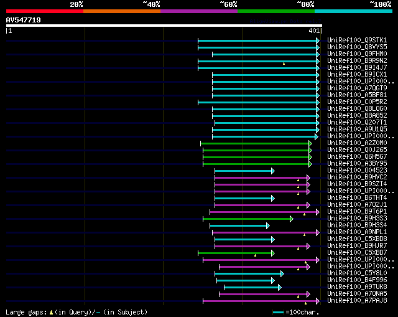Open the UniRef100_B9HVC2 hit label
This screenshot has height=317, width=398.
[357, 177]
